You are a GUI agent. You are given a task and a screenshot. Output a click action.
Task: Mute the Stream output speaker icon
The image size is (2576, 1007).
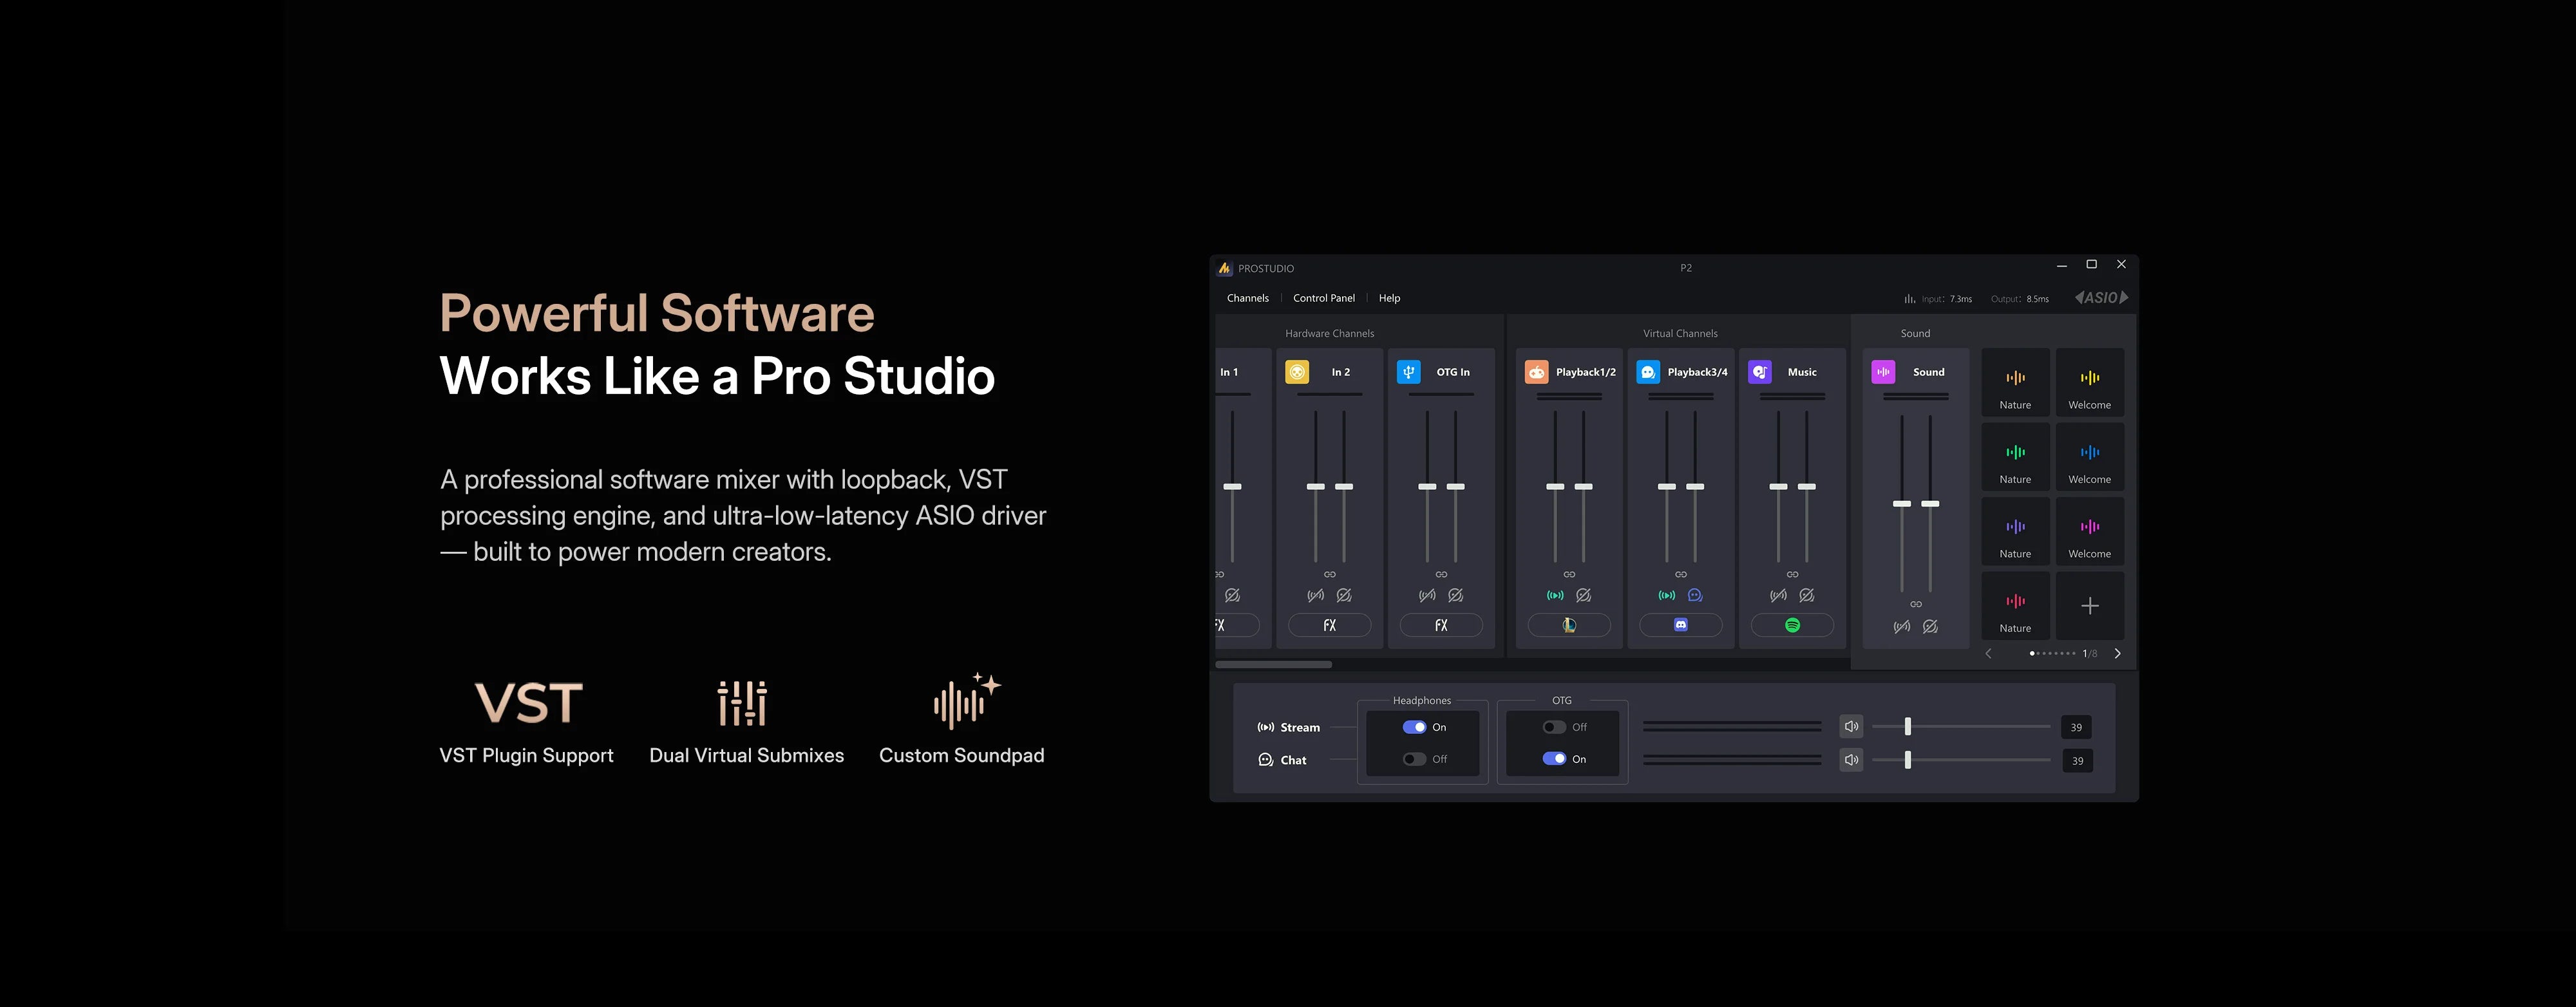coord(1851,727)
